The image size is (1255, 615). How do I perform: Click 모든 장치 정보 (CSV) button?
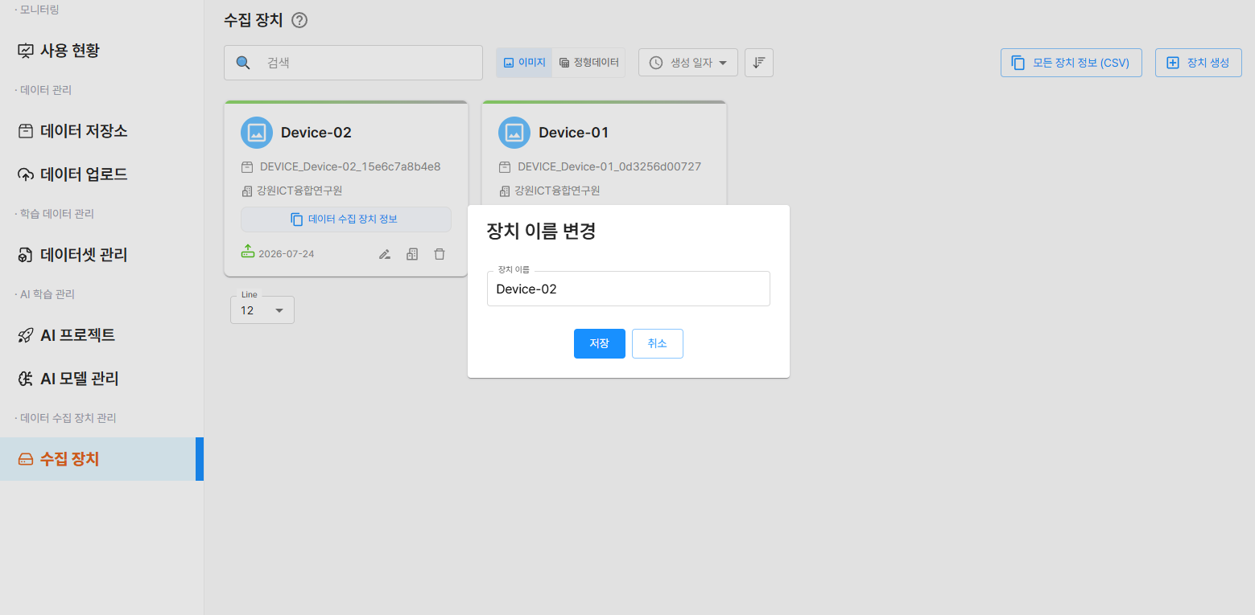point(1071,63)
